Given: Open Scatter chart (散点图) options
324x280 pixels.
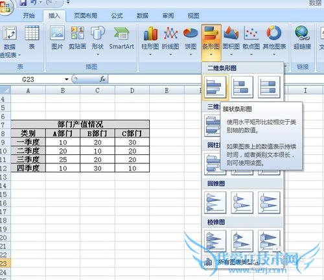Looking at the screenshot, I should 251,33.
